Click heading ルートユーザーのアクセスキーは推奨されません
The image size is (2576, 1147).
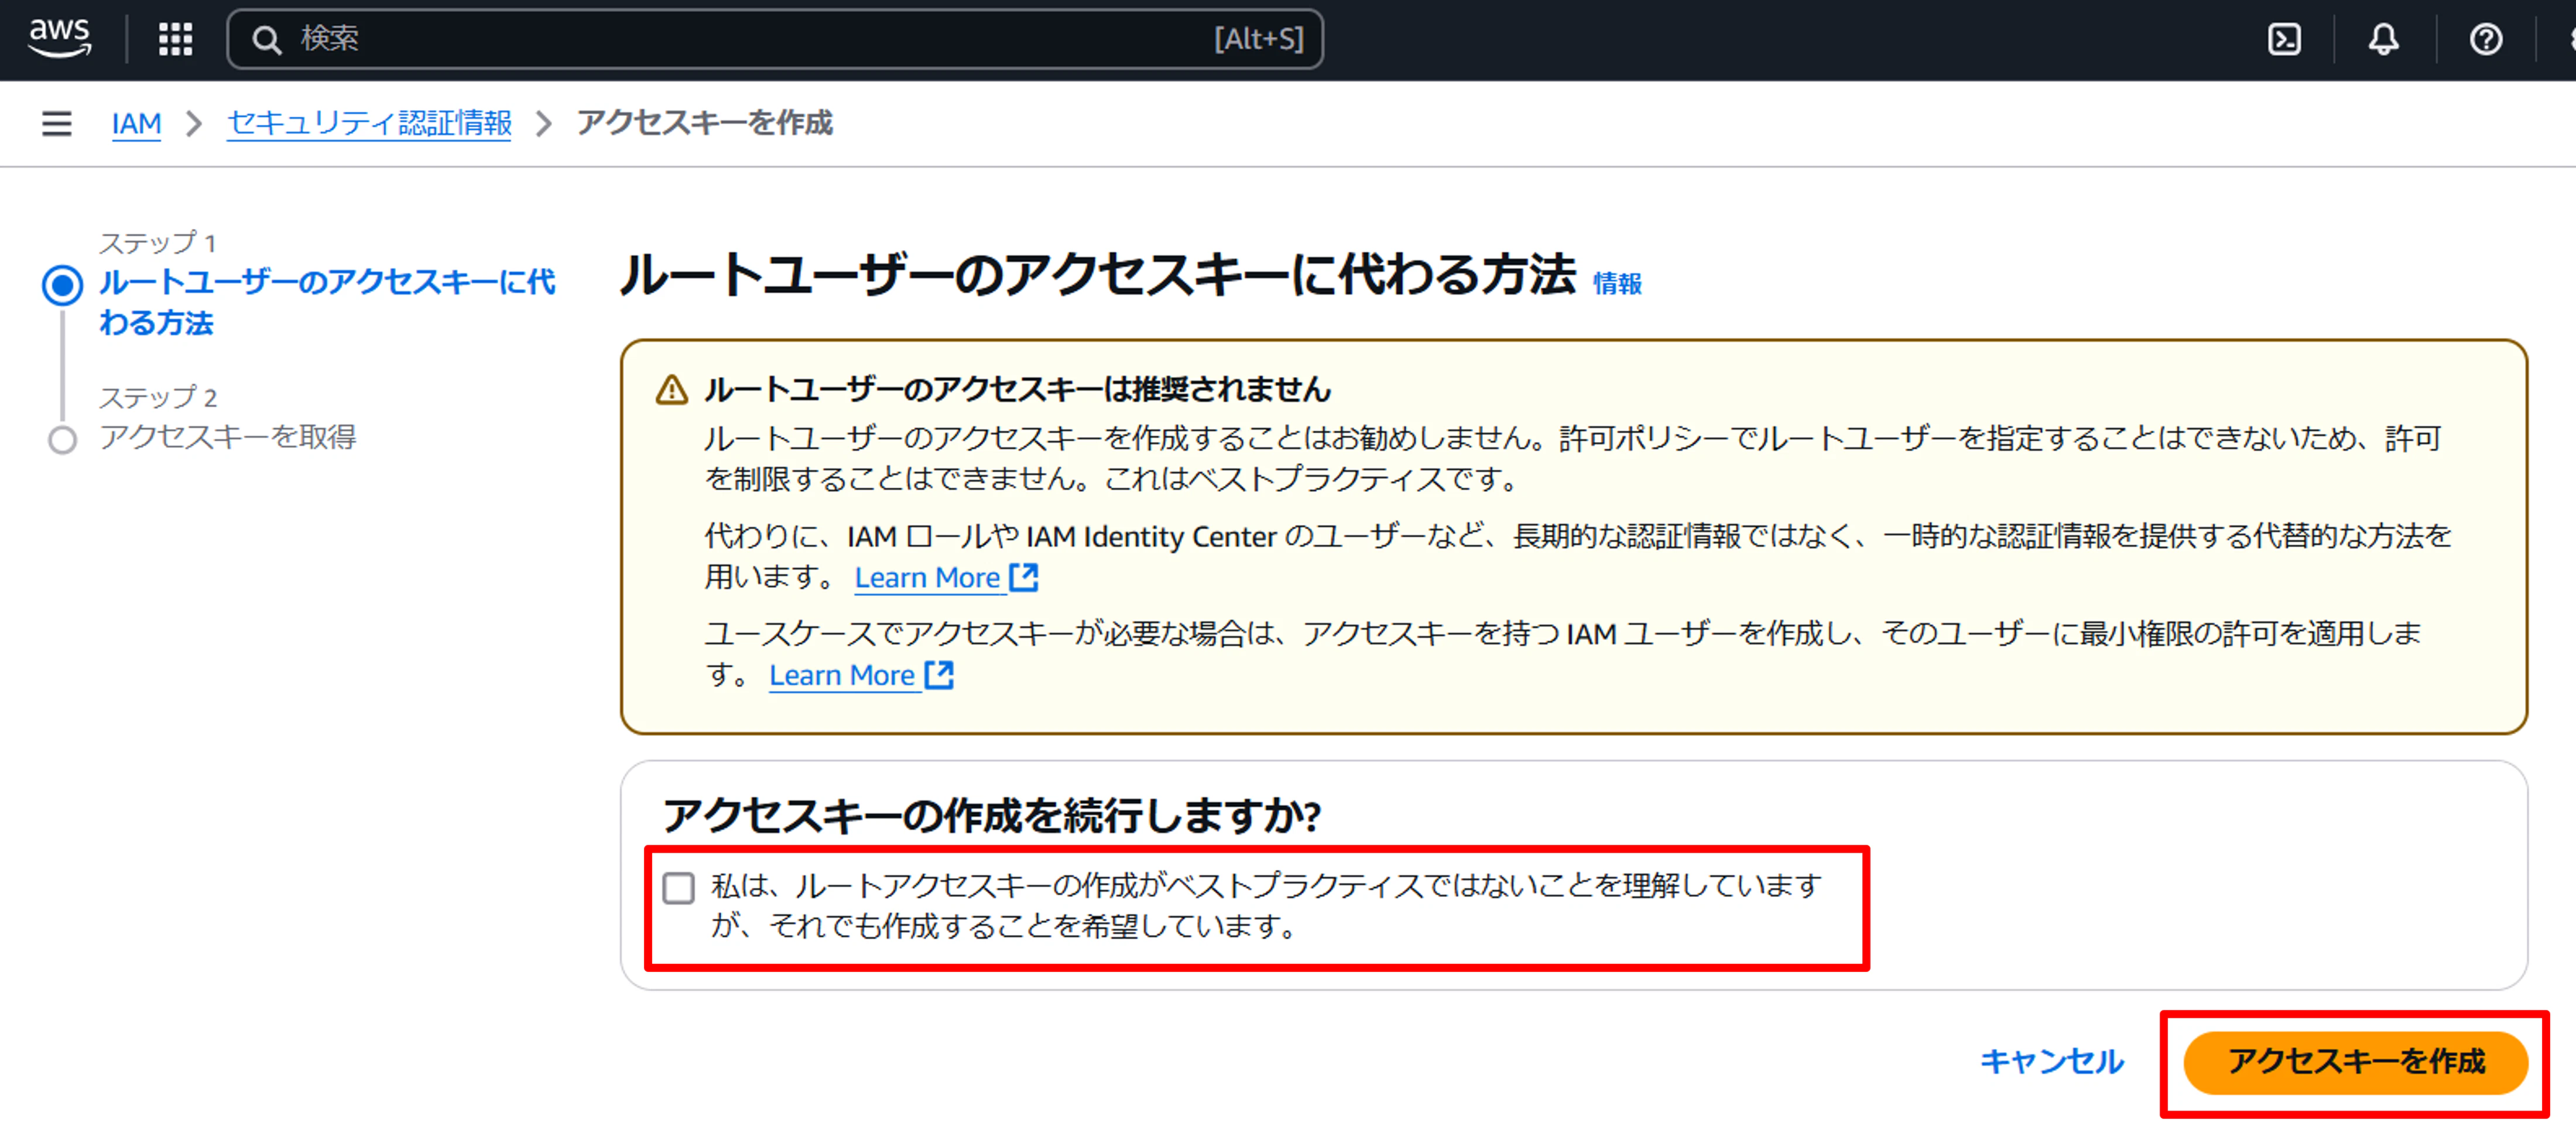coord(1018,389)
